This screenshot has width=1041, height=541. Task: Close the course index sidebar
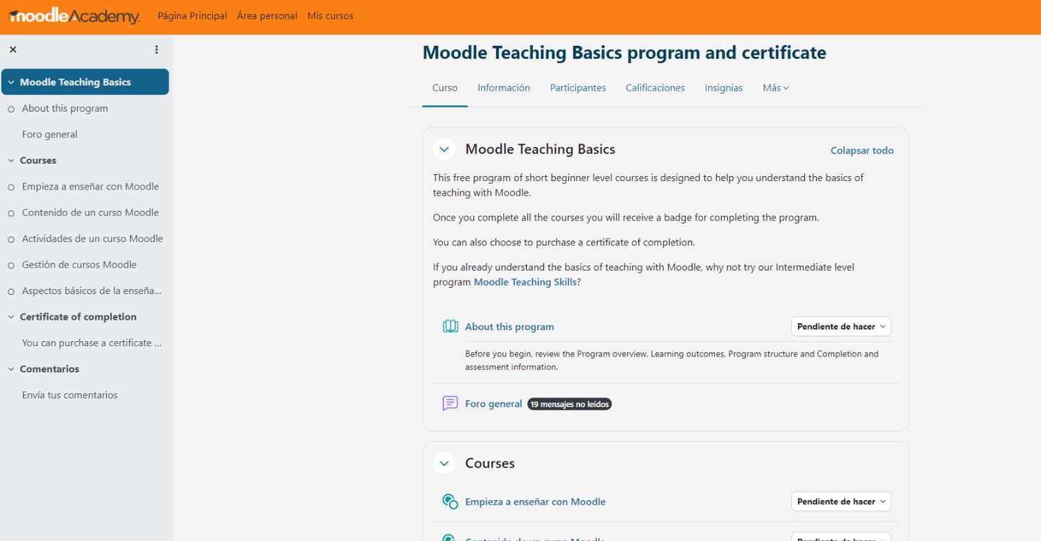coord(13,49)
